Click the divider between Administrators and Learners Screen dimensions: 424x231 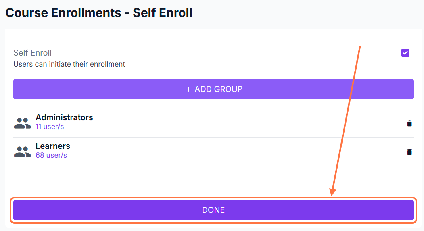pos(213,137)
